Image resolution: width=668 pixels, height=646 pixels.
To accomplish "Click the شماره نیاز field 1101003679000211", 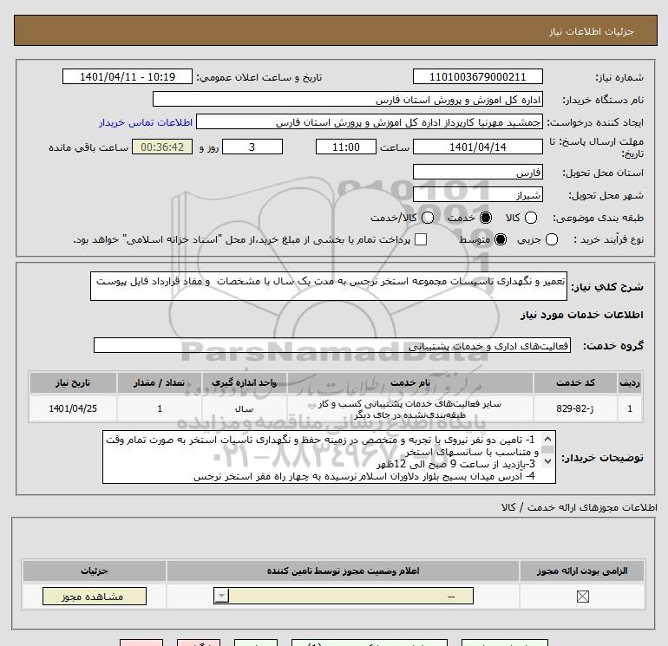I will 477,77.
